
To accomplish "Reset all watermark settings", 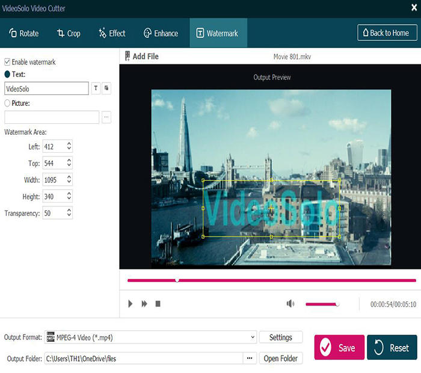I will (392, 348).
